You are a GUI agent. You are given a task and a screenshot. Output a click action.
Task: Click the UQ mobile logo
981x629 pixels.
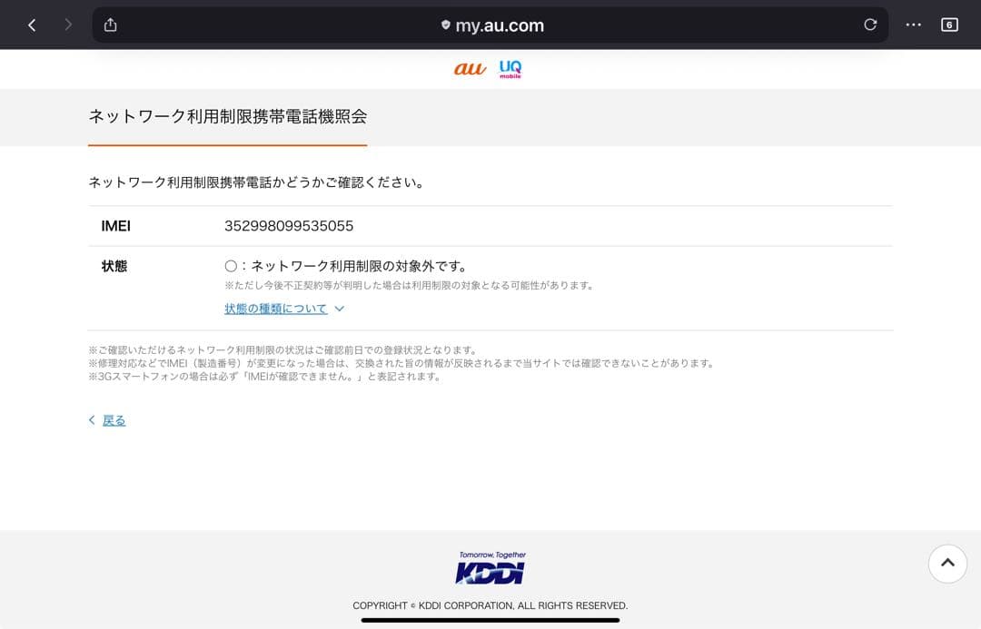(510, 69)
